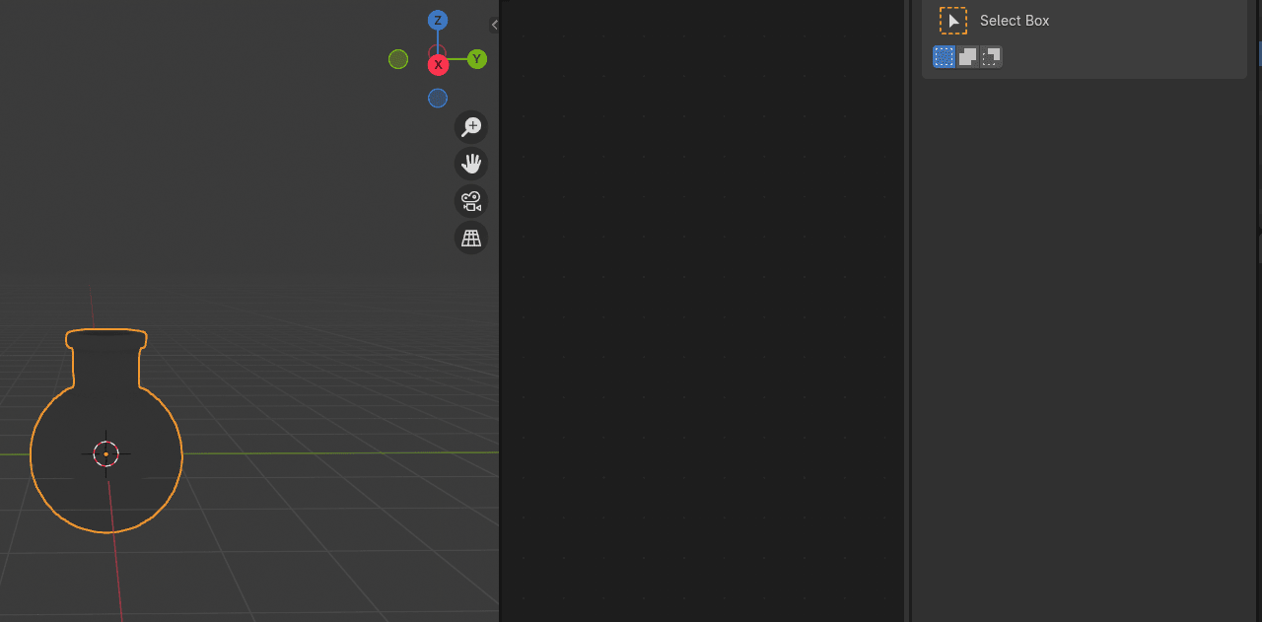Click the green Y axis gizmo handle
This screenshot has width=1262, height=622.
[x=477, y=59]
